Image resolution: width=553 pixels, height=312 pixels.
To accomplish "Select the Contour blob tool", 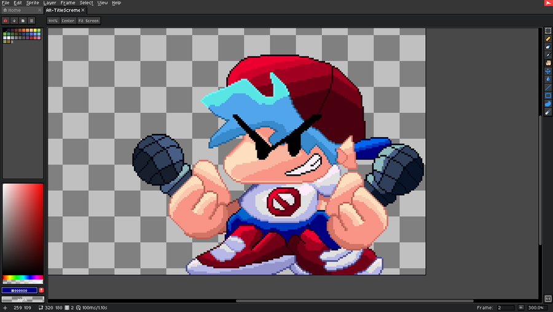I will tap(547, 104).
